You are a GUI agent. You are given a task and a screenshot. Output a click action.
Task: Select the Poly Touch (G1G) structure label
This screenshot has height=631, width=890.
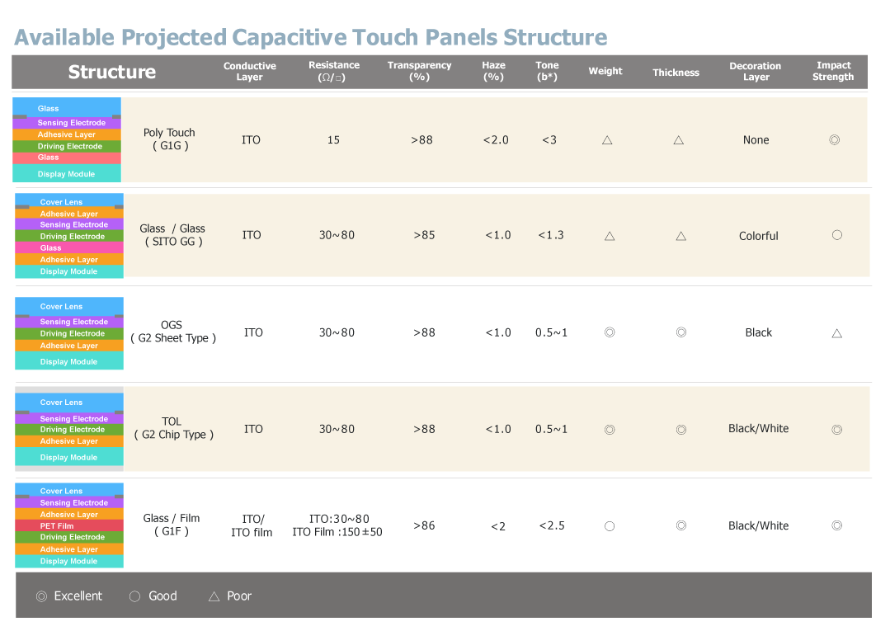(x=170, y=139)
